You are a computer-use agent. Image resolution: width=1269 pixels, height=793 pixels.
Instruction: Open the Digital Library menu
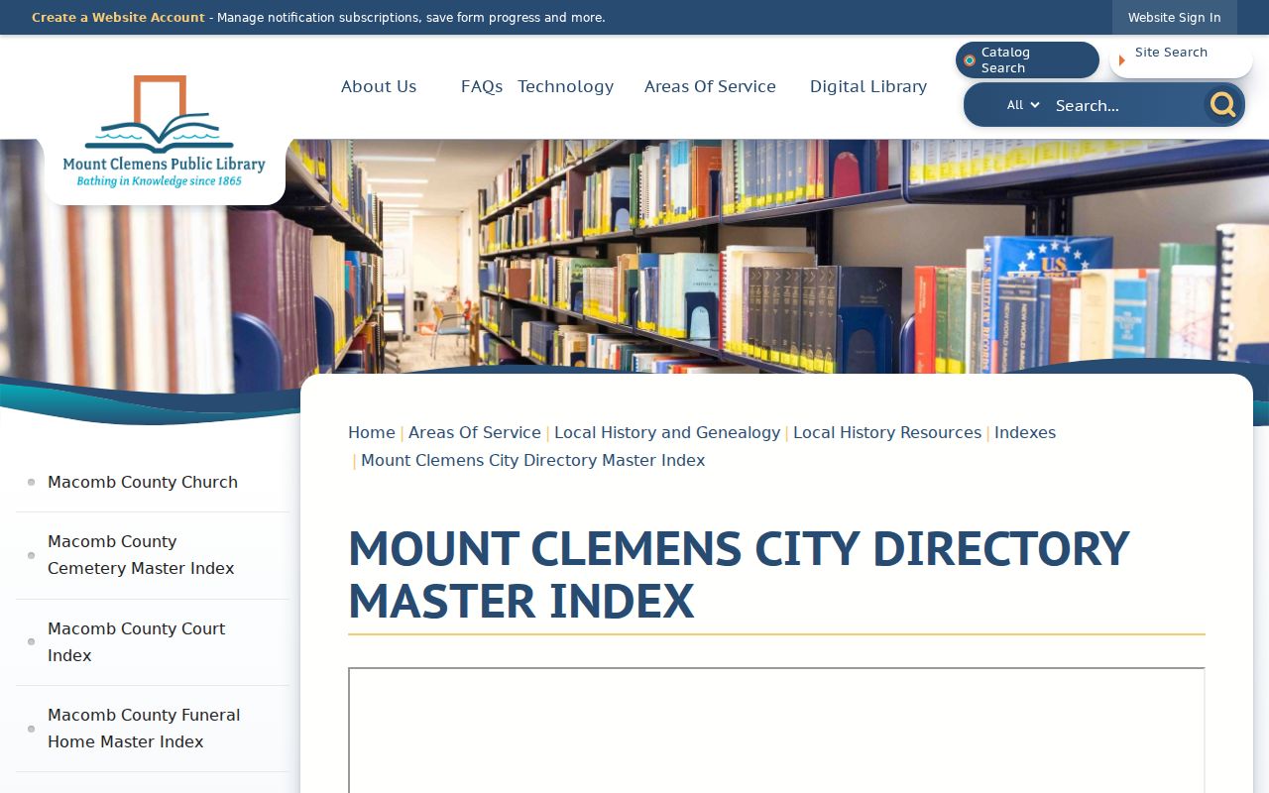coord(868,86)
